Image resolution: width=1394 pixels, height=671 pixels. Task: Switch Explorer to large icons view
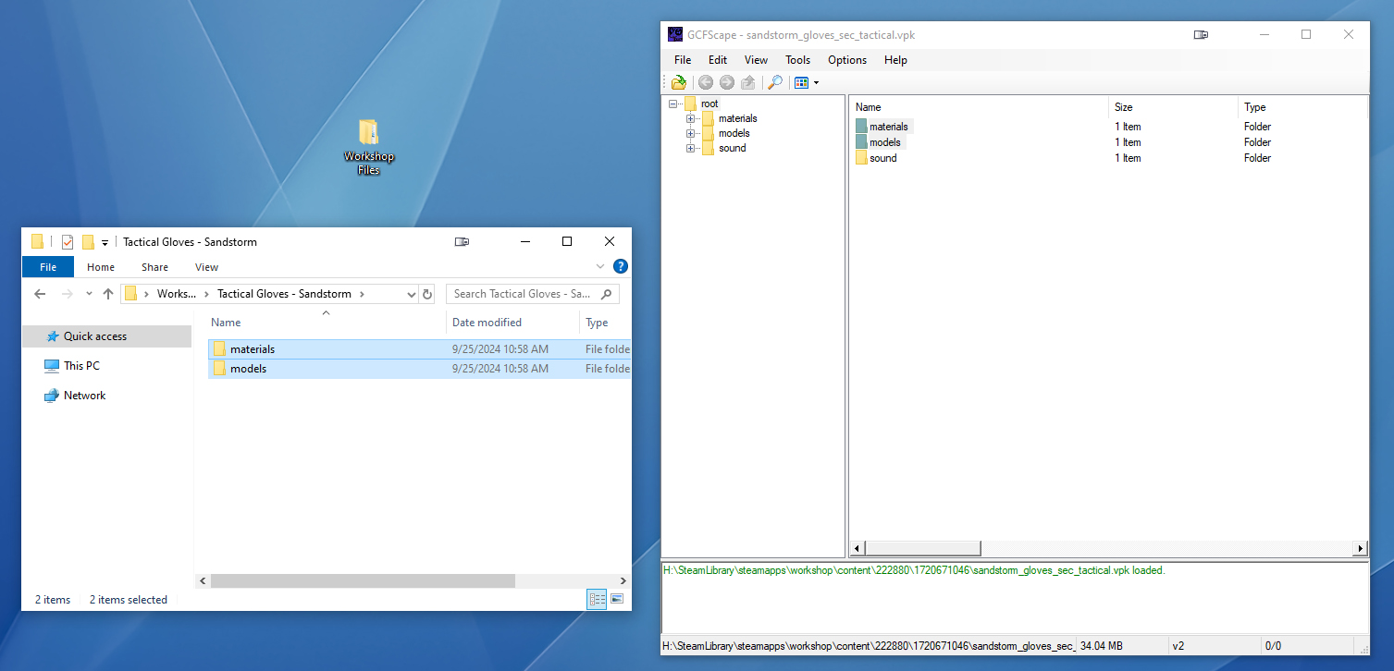pos(617,599)
